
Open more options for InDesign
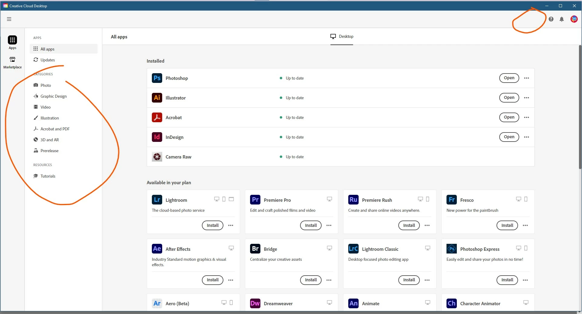[527, 137]
